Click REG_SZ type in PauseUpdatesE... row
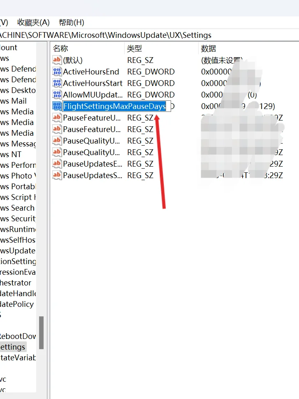 click(141, 164)
